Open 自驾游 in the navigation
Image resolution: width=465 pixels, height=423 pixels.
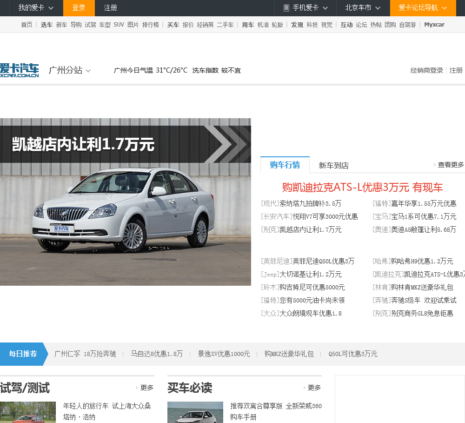coord(407,25)
